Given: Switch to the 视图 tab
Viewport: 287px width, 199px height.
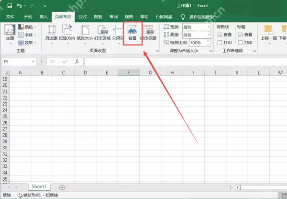Looking at the screenshot, I should click(129, 17).
